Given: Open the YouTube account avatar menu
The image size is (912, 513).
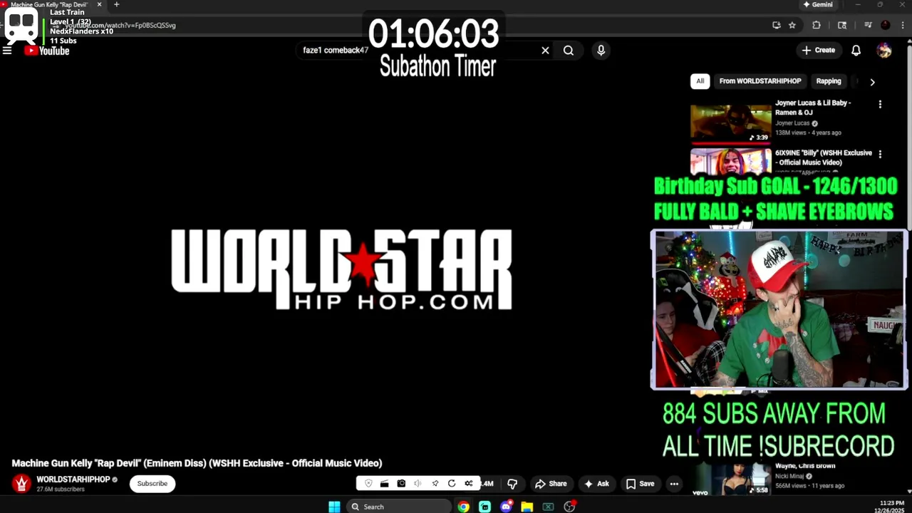Looking at the screenshot, I should tap(884, 50).
